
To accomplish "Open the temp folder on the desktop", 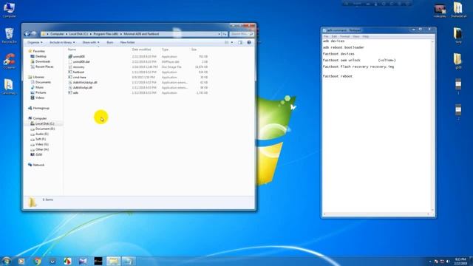I will coord(458,35).
